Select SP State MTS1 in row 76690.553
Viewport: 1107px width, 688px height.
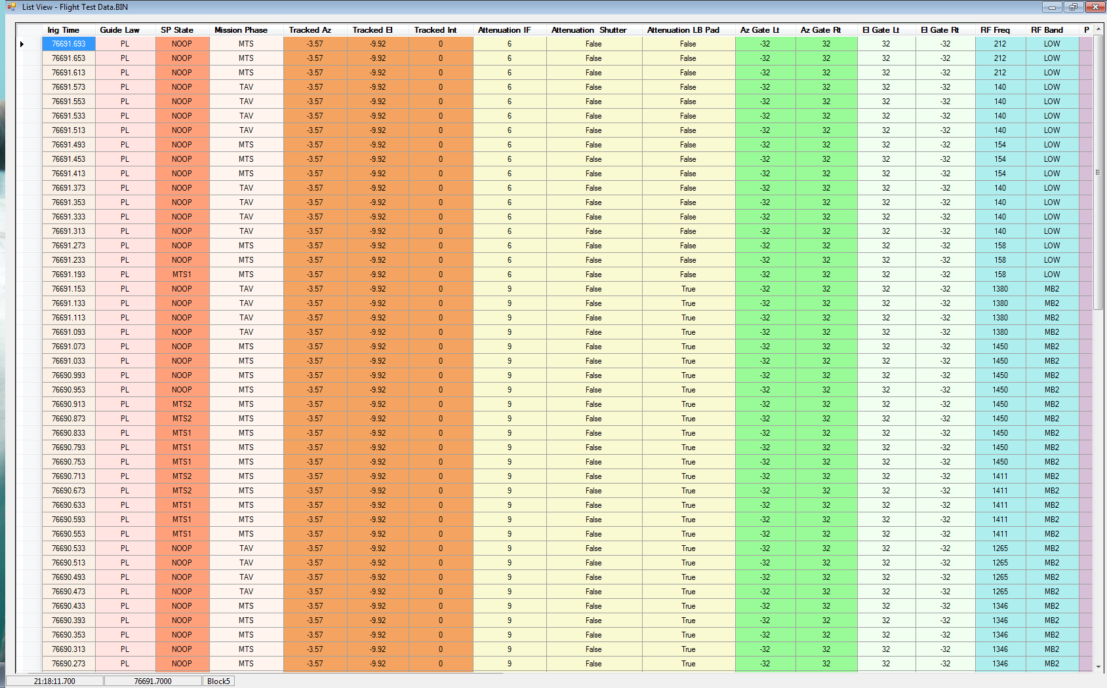coord(182,534)
